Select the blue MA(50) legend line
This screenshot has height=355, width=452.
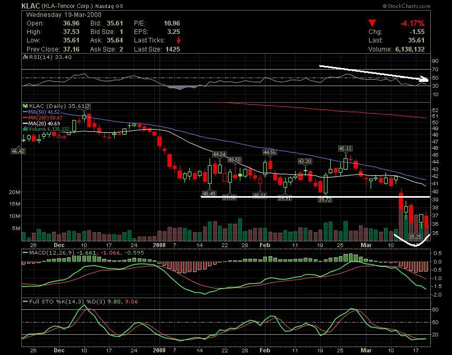(x=26, y=112)
